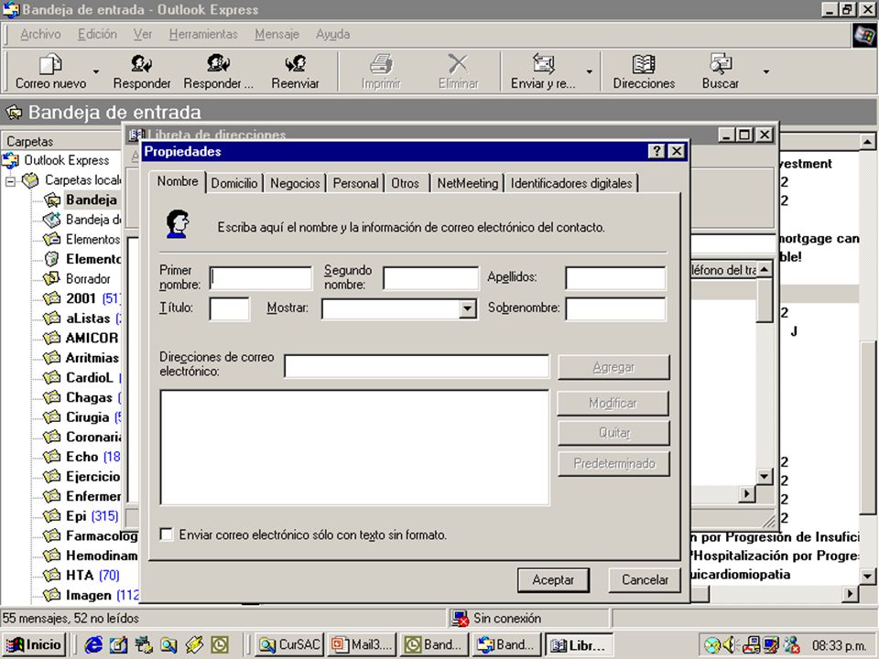879x659 pixels.
Task: Click the Reenviar toolbar icon
Action: tap(295, 64)
